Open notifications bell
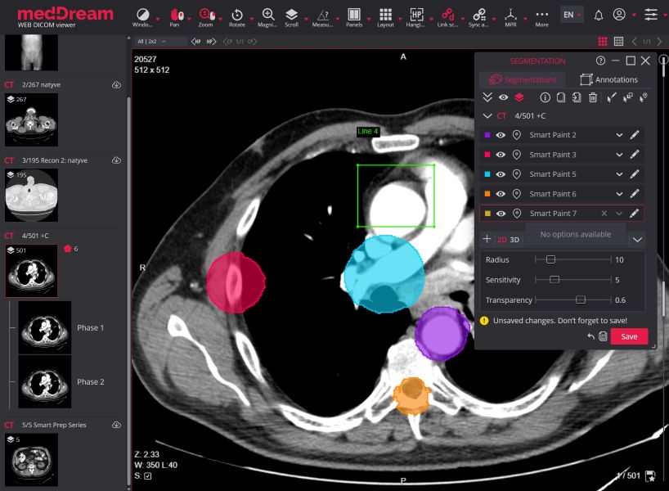Screen dimensions: 669x491 [x=599, y=16]
